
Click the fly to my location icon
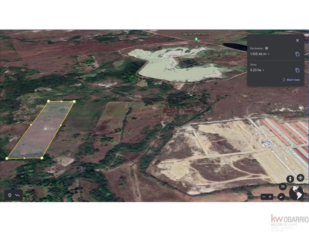pyautogui.click(x=300, y=178)
